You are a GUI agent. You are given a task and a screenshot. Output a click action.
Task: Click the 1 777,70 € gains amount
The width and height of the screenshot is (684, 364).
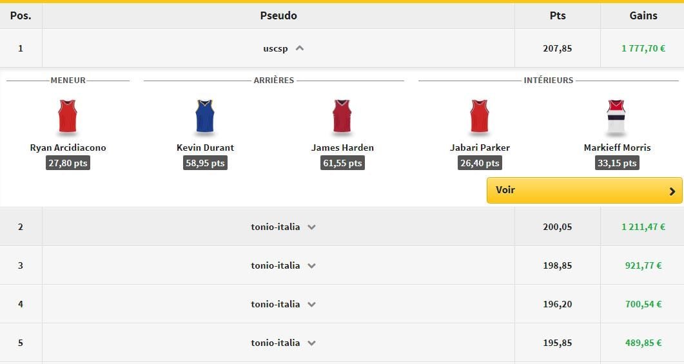click(643, 48)
